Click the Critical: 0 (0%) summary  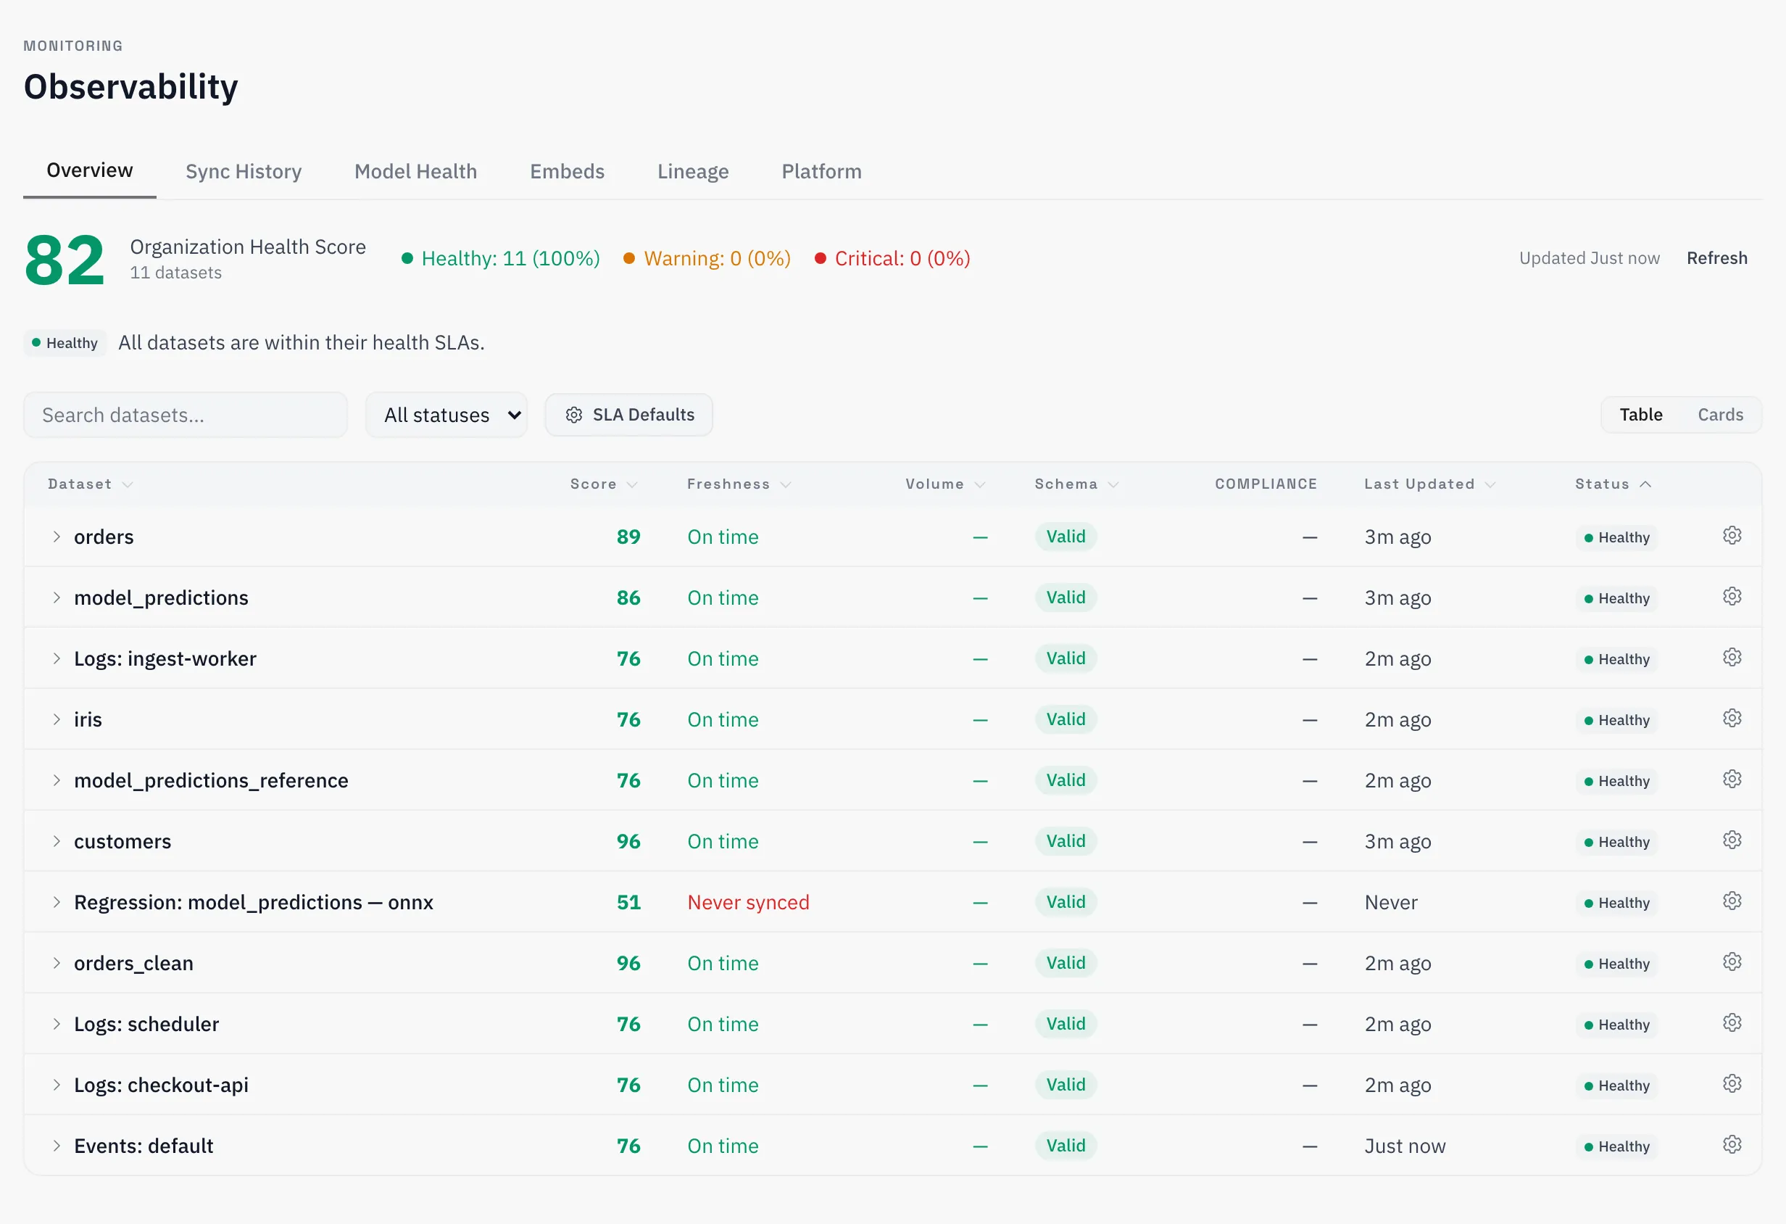tap(892, 258)
